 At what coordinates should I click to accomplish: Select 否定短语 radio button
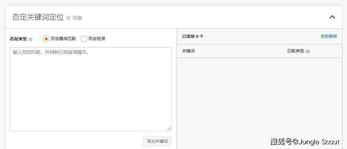pyautogui.click(x=84, y=39)
